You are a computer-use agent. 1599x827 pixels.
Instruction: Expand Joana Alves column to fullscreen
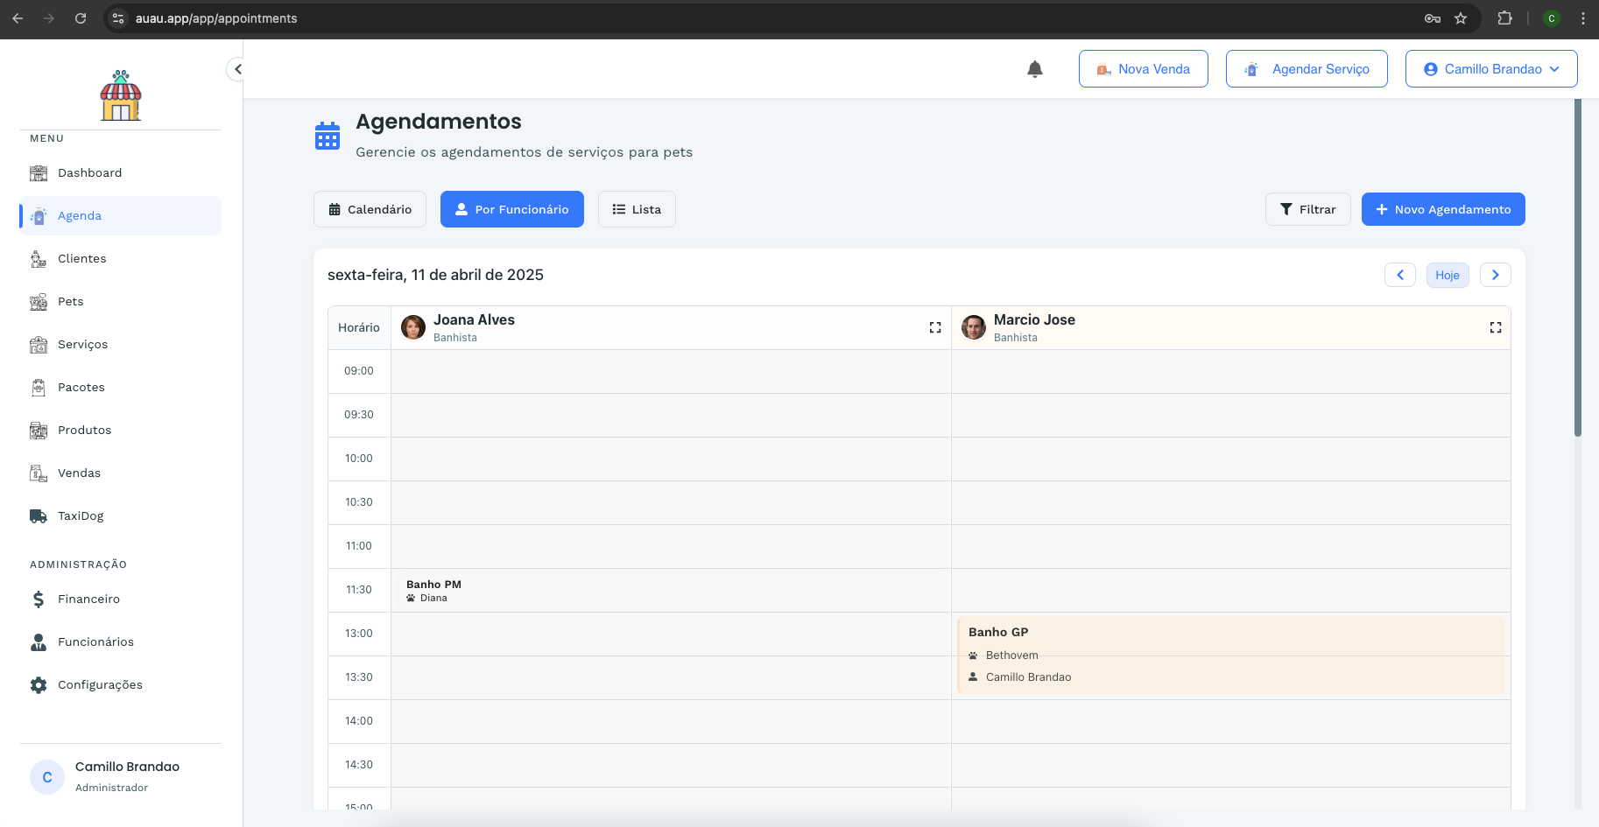[935, 327]
